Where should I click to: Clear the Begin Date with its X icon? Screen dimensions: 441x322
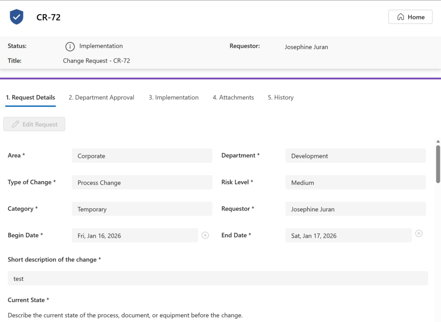(205, 235)
